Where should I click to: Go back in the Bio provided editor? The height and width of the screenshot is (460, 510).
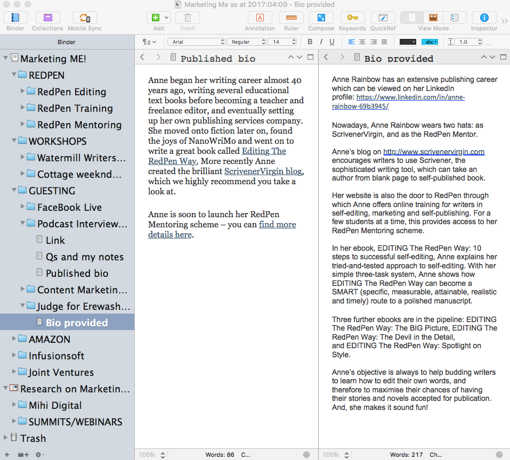click(326, 57)
